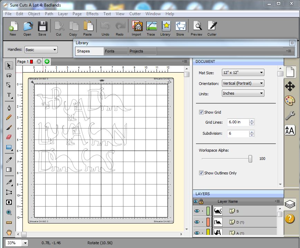Expand the Orientation dropdown
Screen dimensions: 300x248
[243, 83]
